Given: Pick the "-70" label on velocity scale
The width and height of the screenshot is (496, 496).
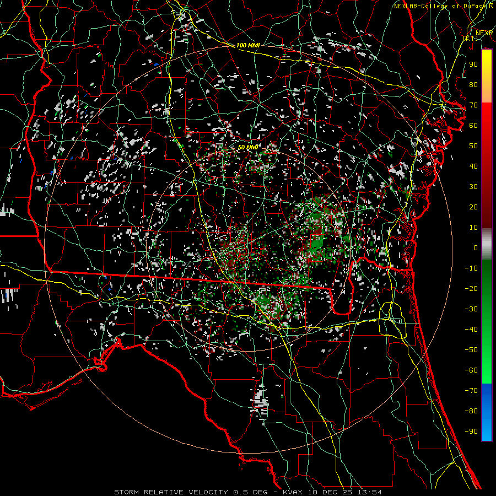Looking at the screenshot, I should point(471,390).
